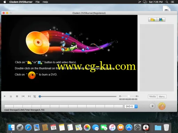Click the menu bar clock Sat 7:26 PM
Image resolution: width=178 pixels, height=133 pixels.
coord(156,2)
